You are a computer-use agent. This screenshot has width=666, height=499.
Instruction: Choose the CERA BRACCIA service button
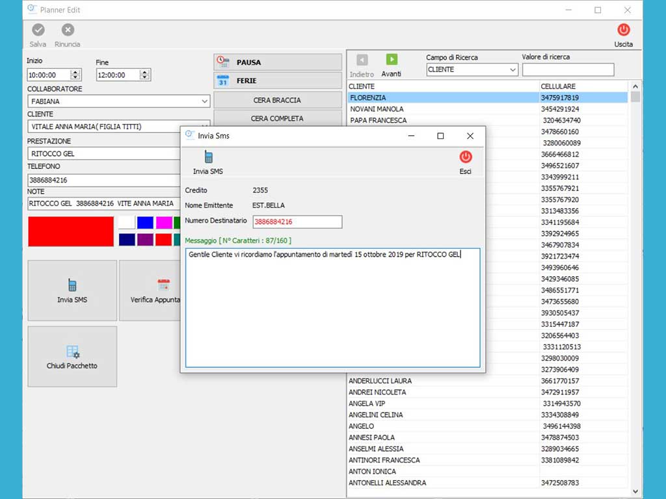[x=278, y=101]
